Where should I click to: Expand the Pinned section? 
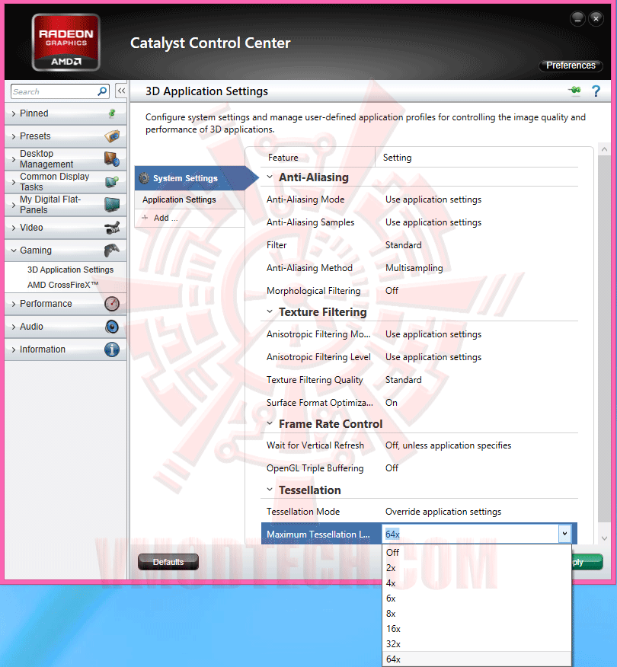pos(14,113)
